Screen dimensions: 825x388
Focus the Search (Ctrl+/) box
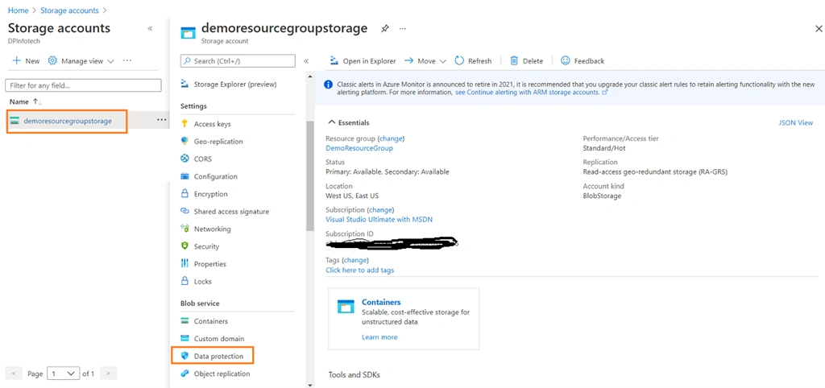point(238,61)
